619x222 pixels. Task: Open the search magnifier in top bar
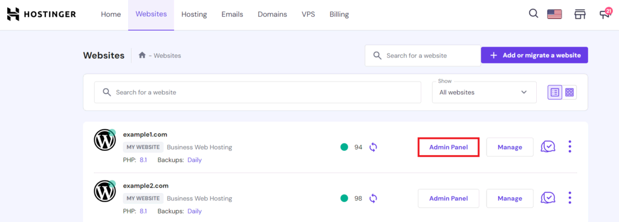click(533, 14)
